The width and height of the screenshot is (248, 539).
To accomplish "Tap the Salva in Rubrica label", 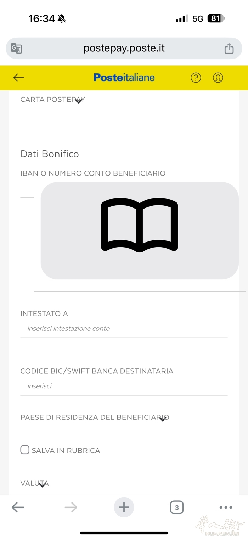I will [66, 451].
